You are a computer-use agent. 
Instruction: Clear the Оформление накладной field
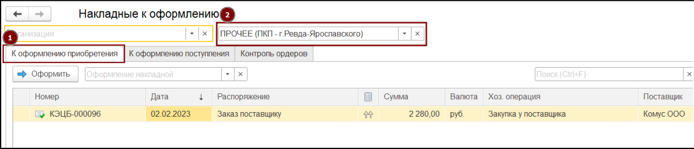pos(240,74)
